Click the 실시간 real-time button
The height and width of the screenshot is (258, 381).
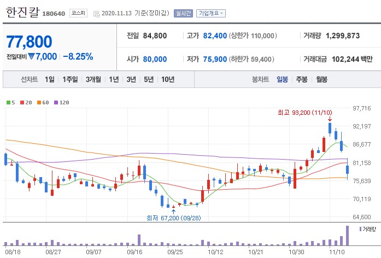coord(183,13)
